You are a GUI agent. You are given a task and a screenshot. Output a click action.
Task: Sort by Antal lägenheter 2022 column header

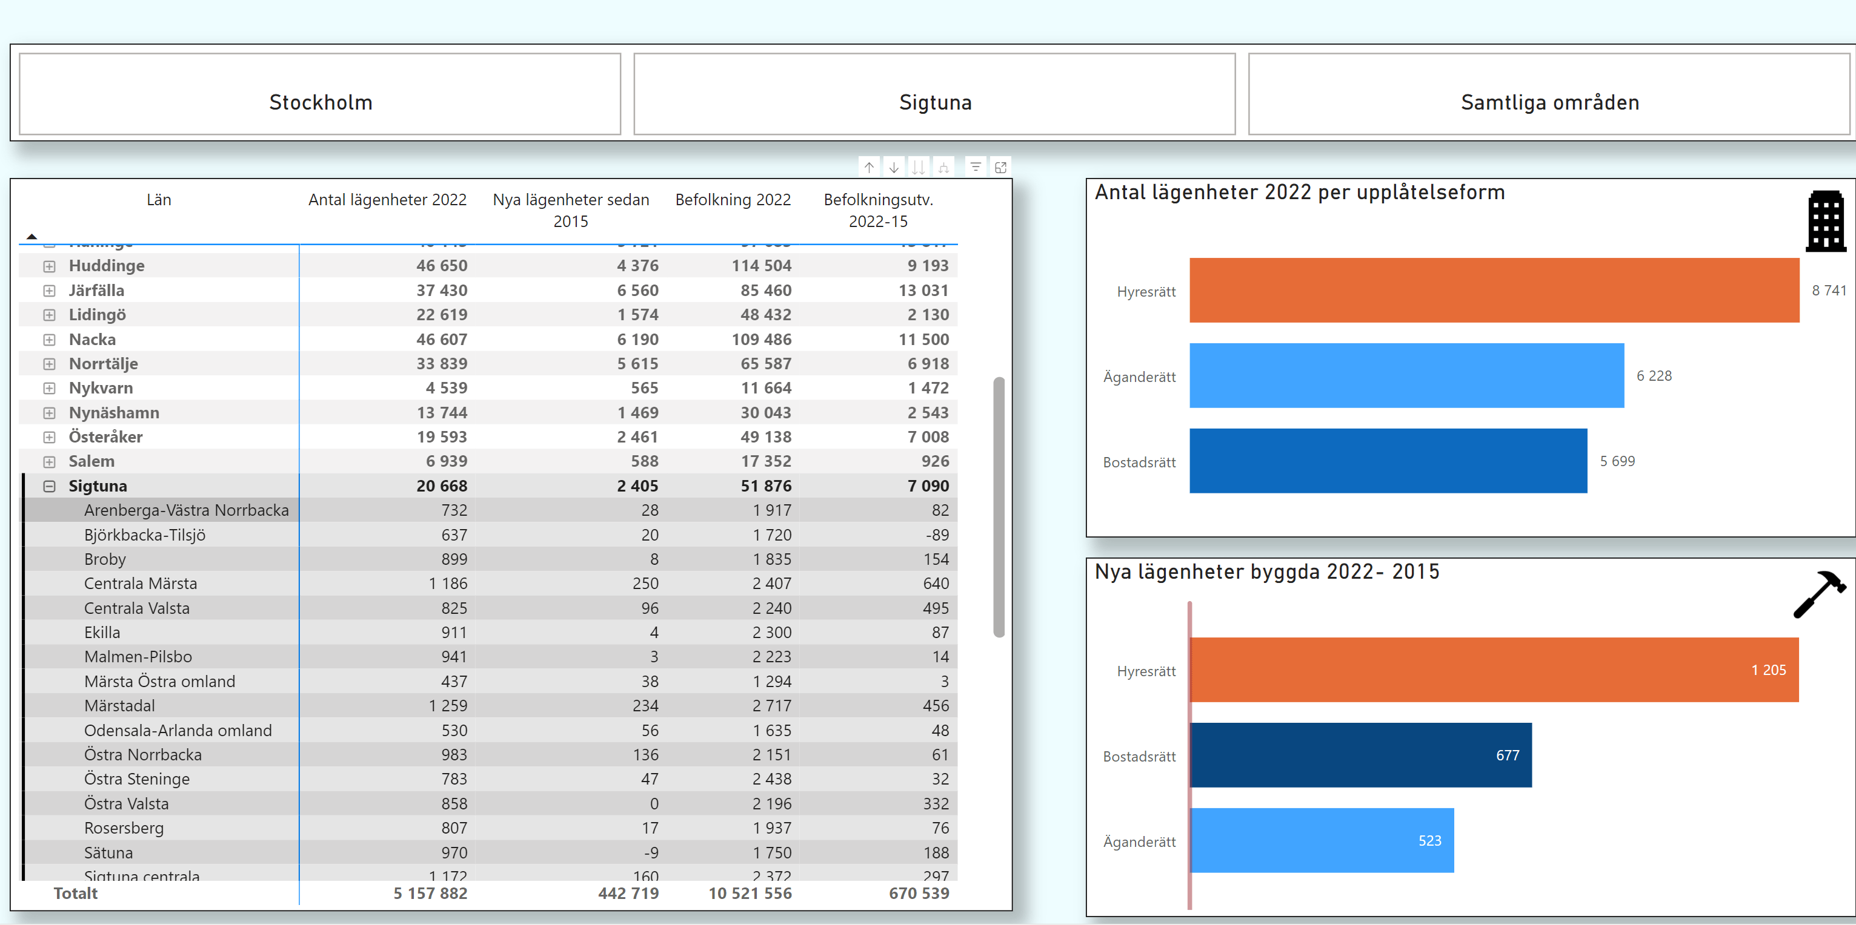tap(387, 200)
